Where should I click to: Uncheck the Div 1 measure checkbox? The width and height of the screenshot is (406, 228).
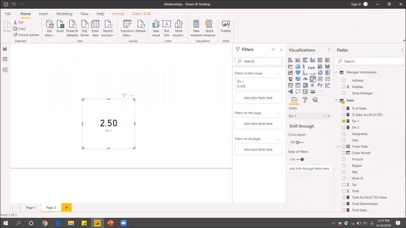tap(344, 121)
